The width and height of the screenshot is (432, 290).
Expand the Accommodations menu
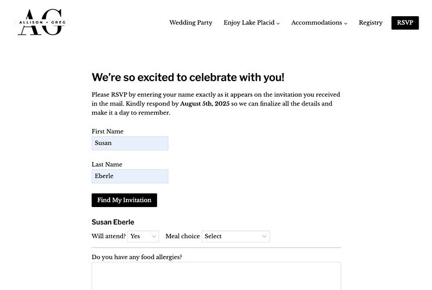pos(319,23)
